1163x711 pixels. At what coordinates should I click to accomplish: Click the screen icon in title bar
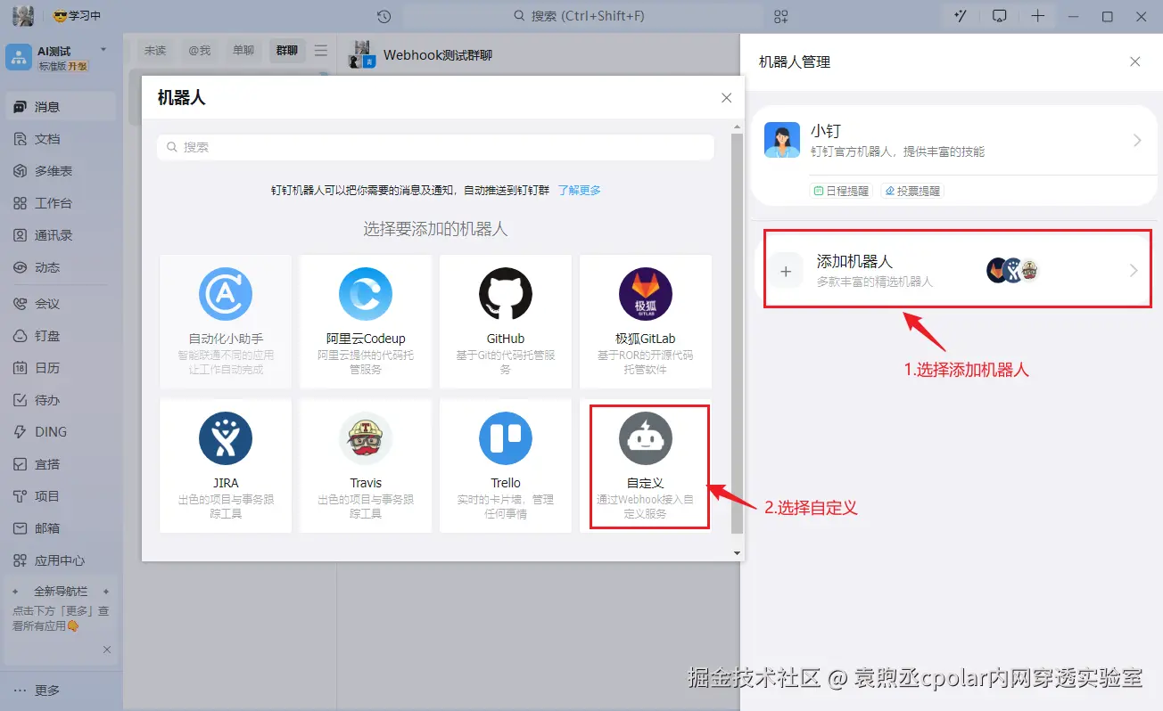1000,16
